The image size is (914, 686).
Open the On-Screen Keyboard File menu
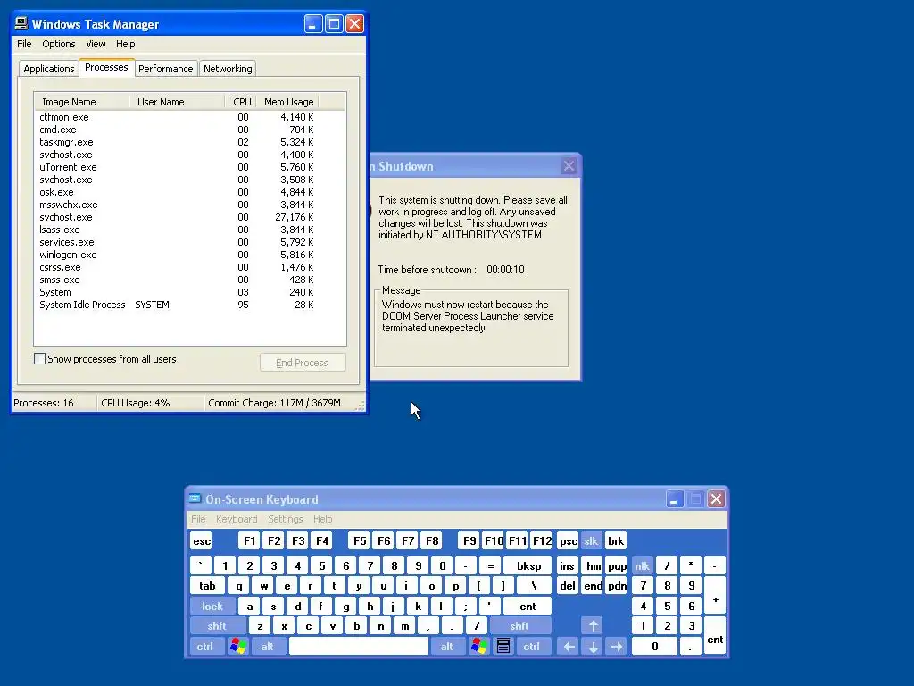(x=198, y=519)
